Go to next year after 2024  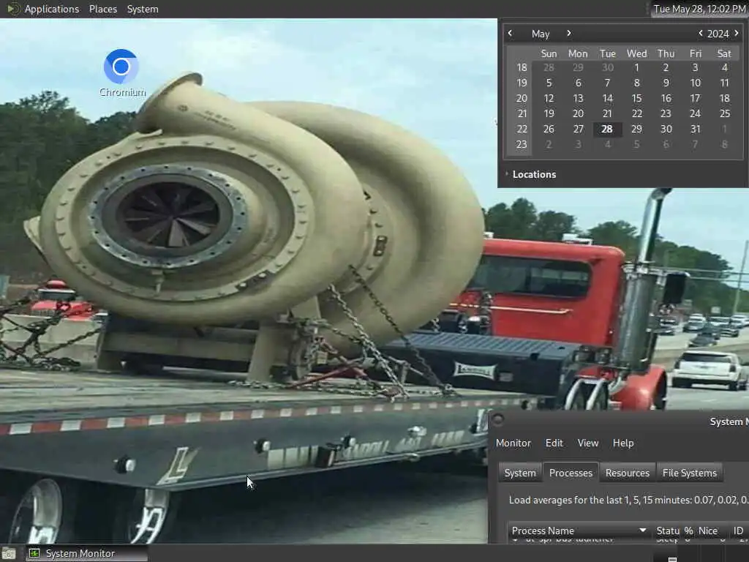tap(737, 34)
